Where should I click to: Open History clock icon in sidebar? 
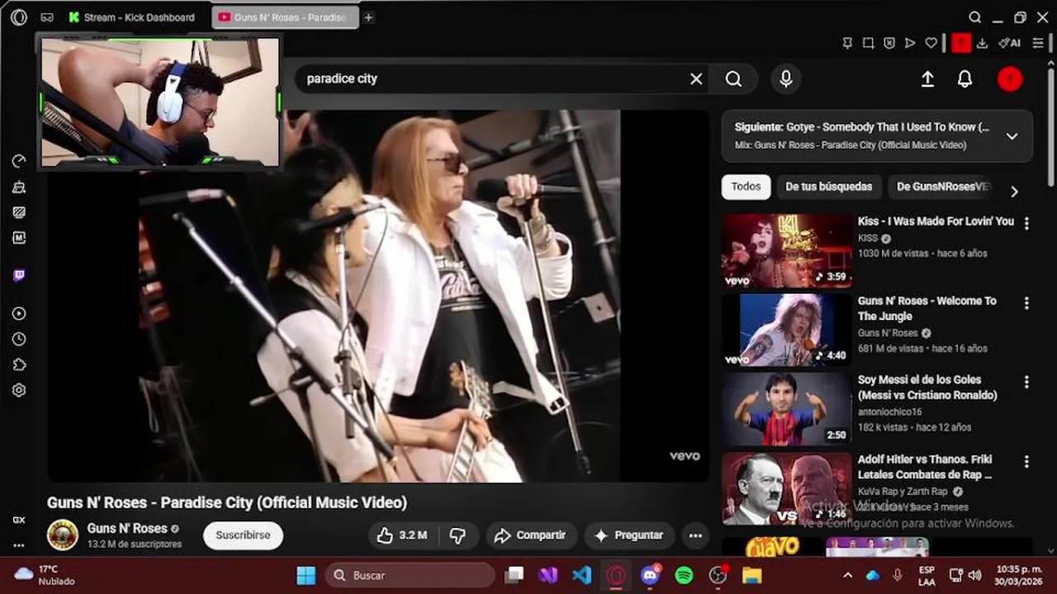click(x=19, y=339)
